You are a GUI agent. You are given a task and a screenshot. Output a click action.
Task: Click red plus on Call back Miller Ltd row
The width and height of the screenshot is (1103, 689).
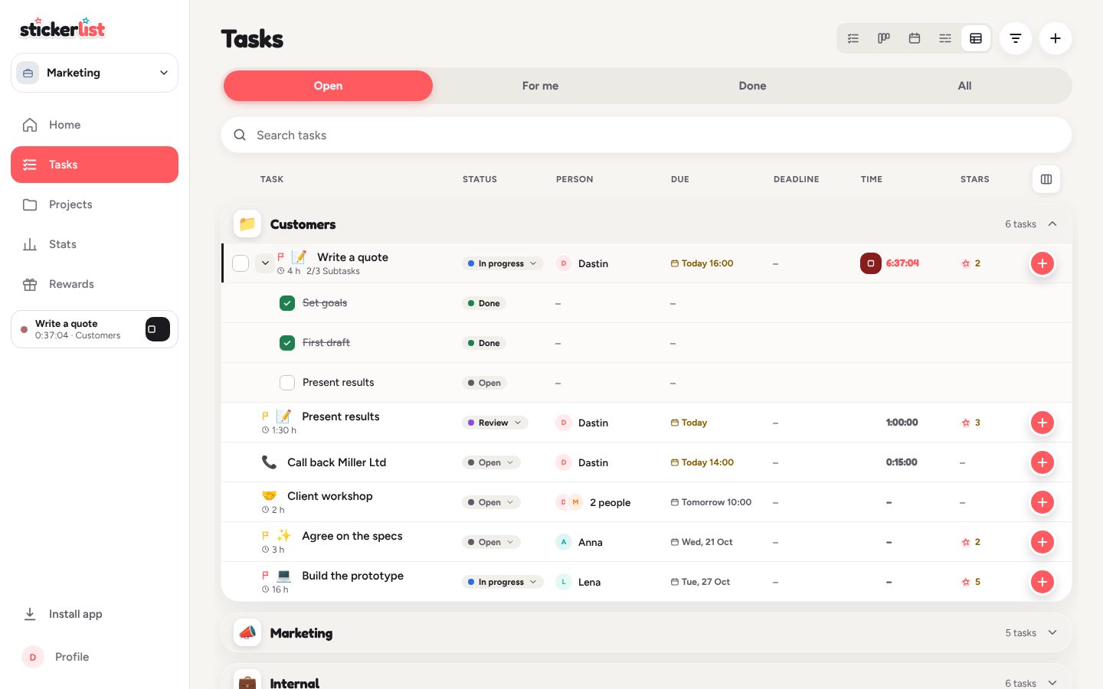(x=1042, y=462)
